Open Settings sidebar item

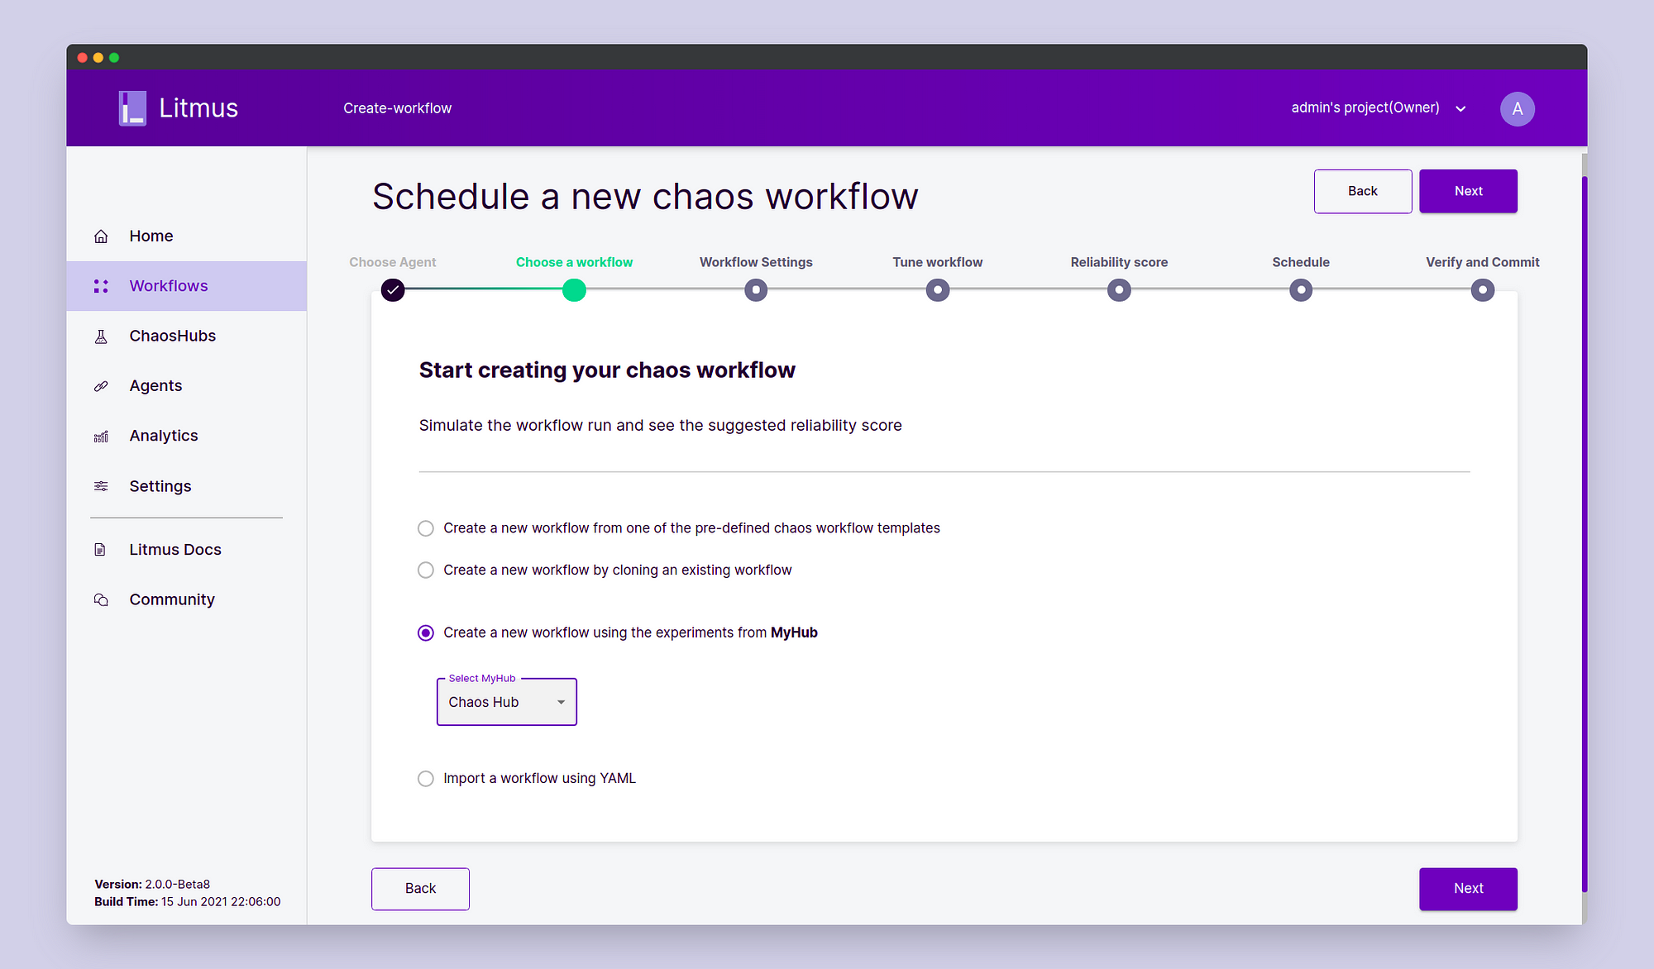coord(186,486)
